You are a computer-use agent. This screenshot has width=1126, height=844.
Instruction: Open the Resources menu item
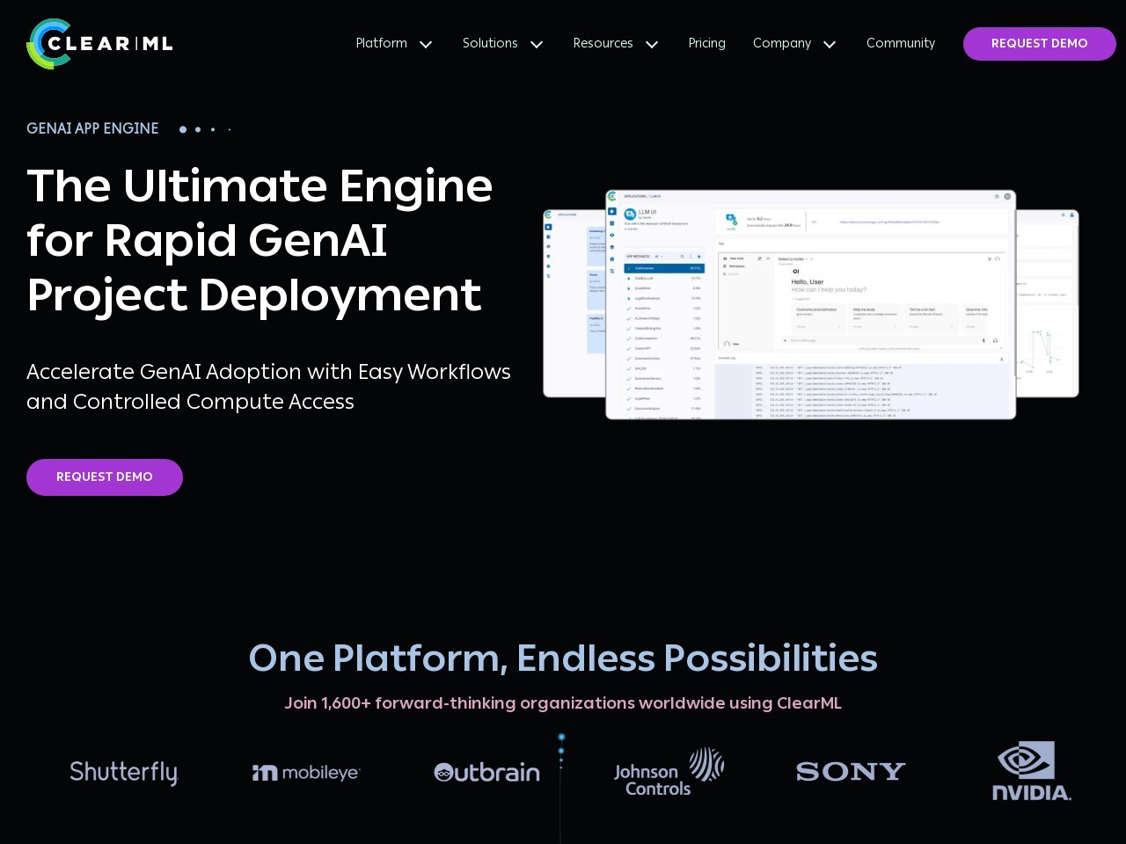(x=603, y=43)
